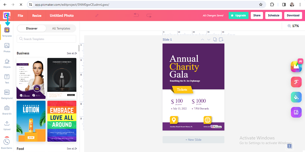Select the yellow location pin icon
Screen dimensions: 305x152
tap(174, 119)
